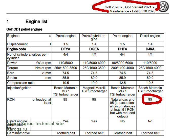172x140 pixels.
Task: Click compression ratio 12.5 cell
Action: click(x=122, y=83)
